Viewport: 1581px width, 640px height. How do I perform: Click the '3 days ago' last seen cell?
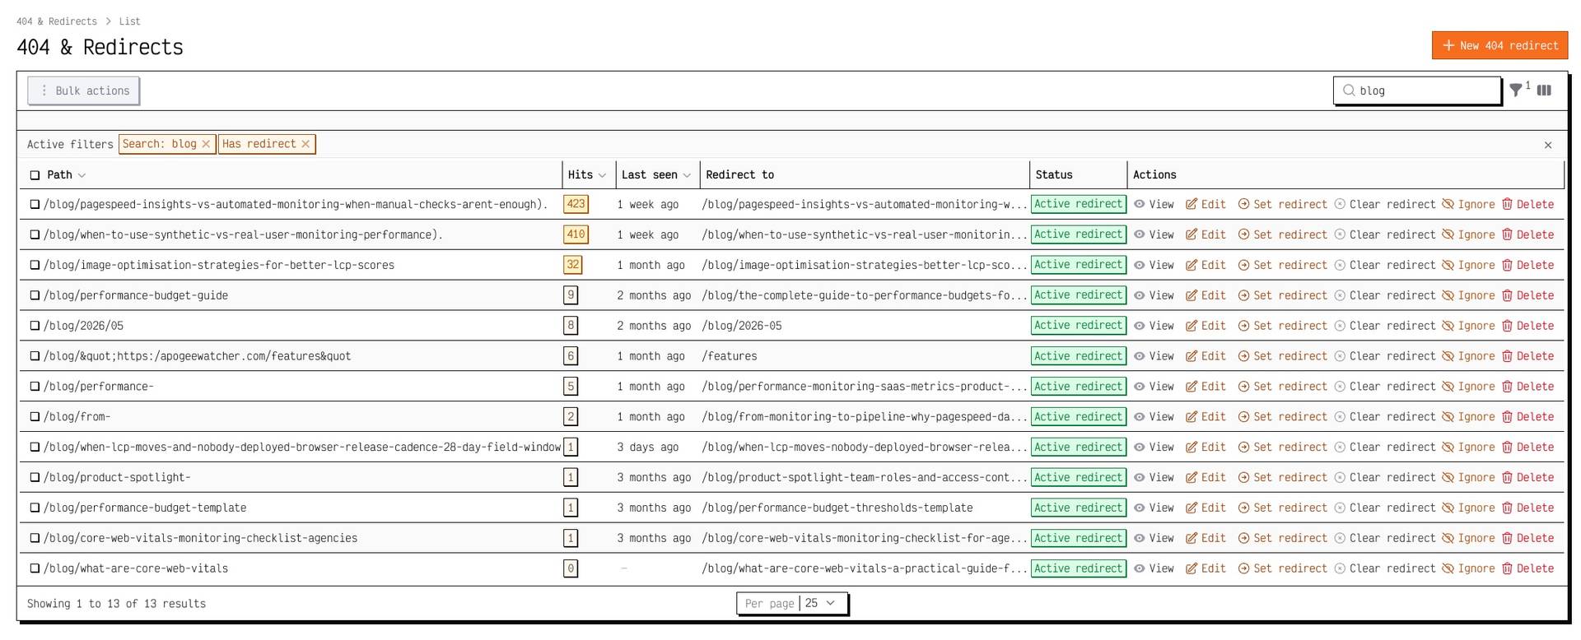pyautogui.click(x=648, y=448)
